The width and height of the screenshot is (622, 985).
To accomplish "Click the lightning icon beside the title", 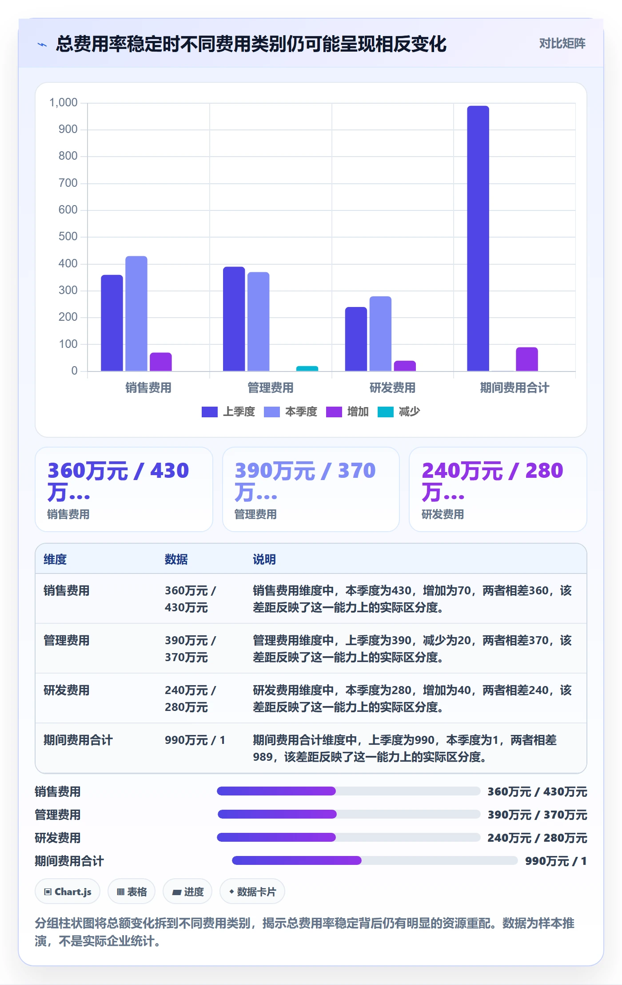I will click(42, 44).
